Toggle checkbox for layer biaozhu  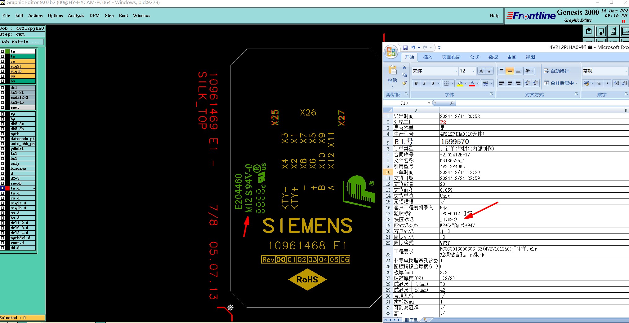(2, 168)
